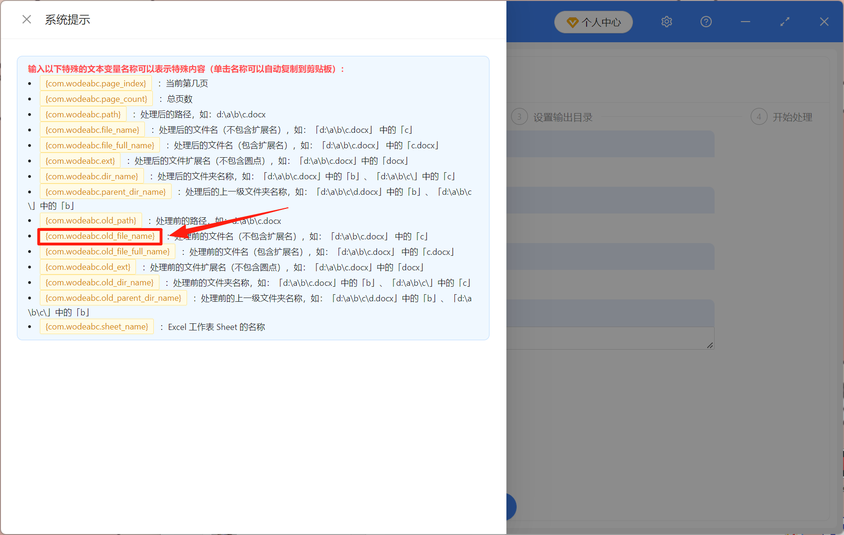Click step 3 circle labeled 设置输出目录
This screenshot has width=844, height=535.
pyautogui.click(x=519, y=116)
